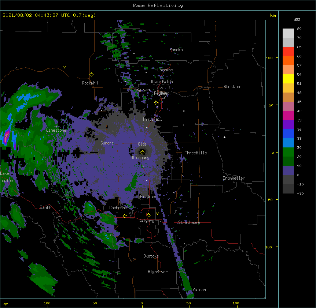Click the yellow diamond marker below Cochrane
Screen dimensions: 316x308
tap(125, 216)
